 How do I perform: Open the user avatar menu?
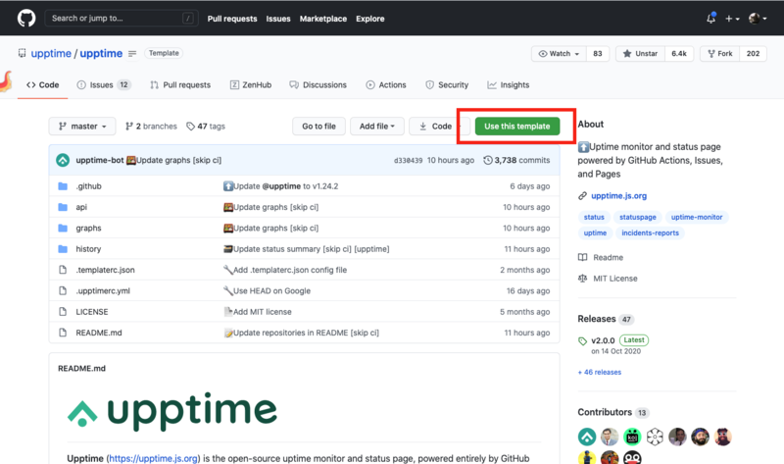click(x=758, y=19)
